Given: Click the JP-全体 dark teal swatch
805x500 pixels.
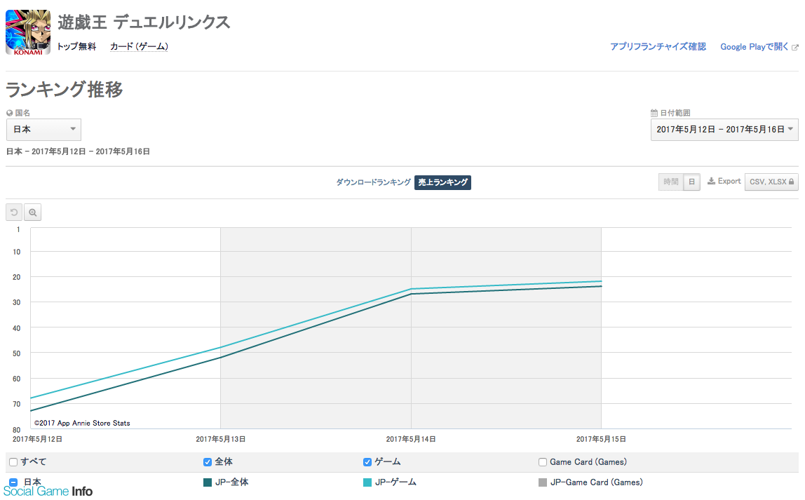Looking at the screenshot, I should [208, 482].
